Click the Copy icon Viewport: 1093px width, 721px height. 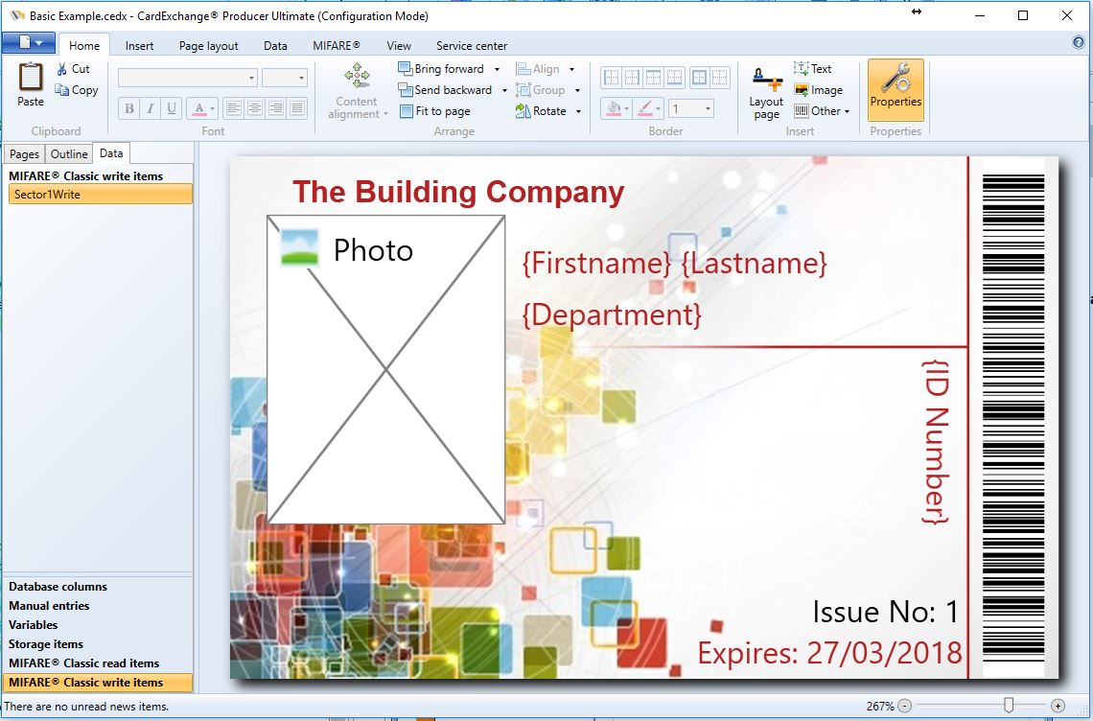(x=62, y=90)
